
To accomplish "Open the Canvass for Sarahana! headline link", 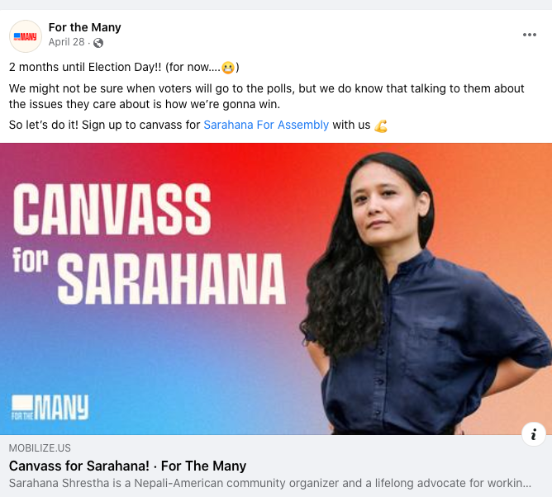I will point(127,466).
